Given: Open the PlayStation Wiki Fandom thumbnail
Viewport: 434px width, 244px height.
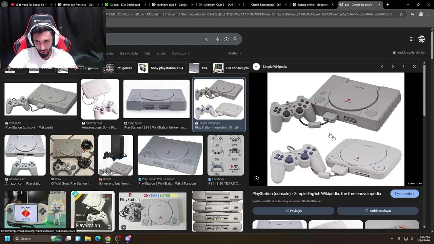Looking at the screenshot, I should tap(170, 155).
